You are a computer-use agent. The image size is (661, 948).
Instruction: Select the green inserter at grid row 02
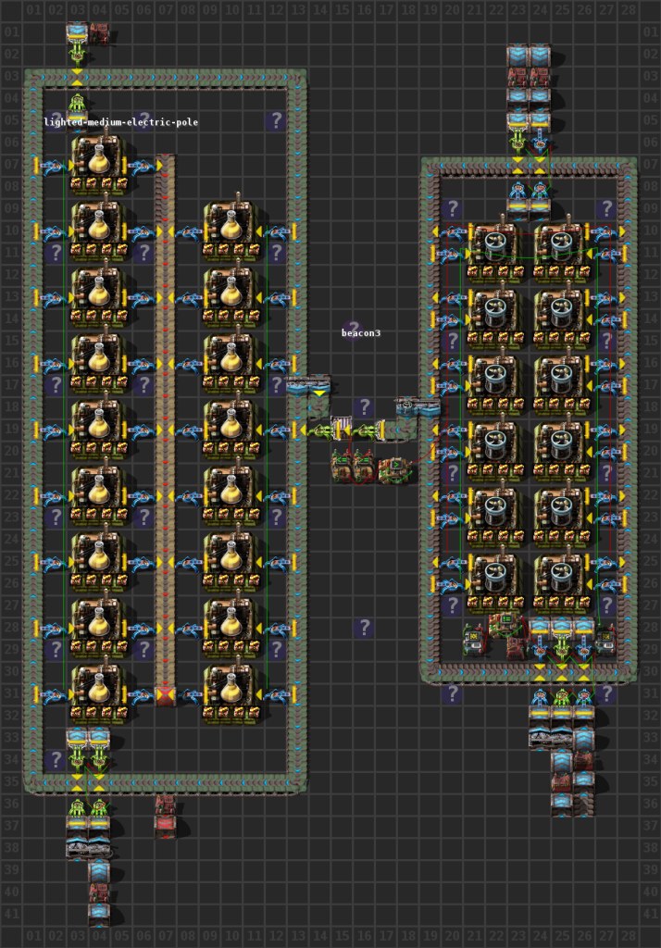pos(77,55)
